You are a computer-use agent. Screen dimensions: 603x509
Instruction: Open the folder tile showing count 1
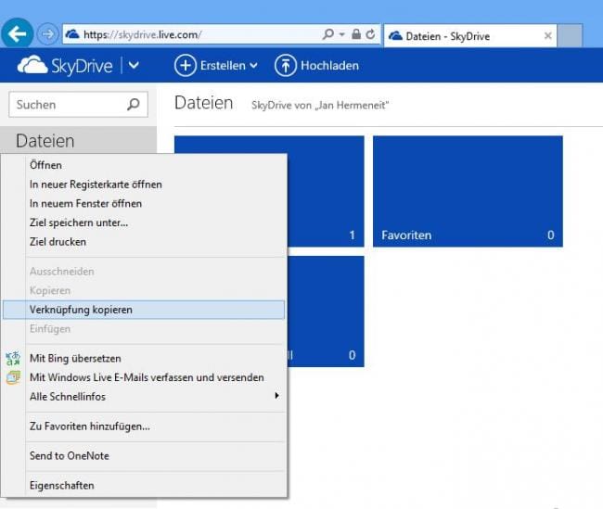(326, 191)
